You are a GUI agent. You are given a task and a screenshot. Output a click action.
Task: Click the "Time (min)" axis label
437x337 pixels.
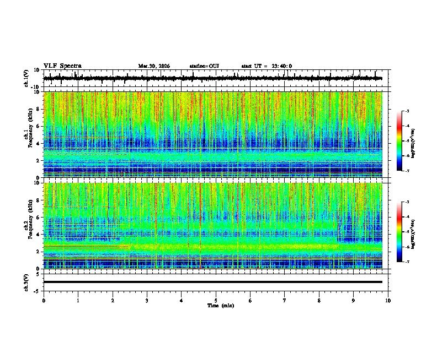point(221,306)
